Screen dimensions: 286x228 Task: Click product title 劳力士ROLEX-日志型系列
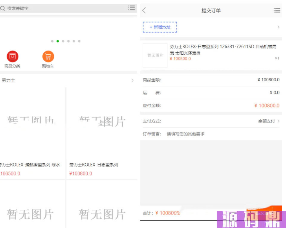[94, 165]
